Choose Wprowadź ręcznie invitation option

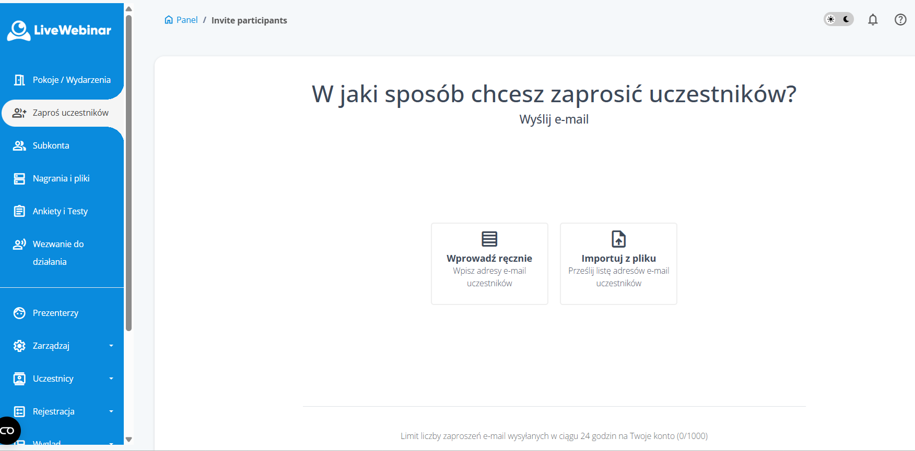[x=489, y=264]
